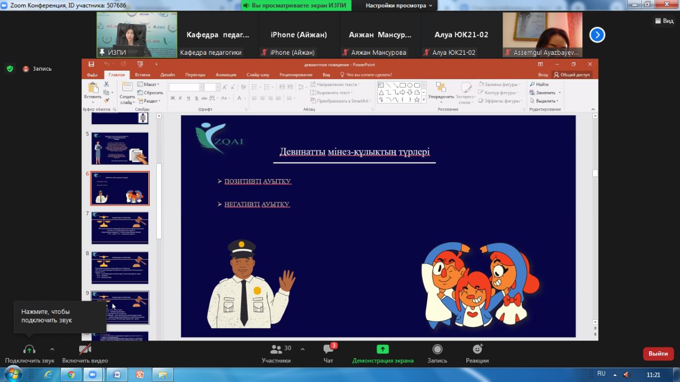This screenshot has width=680, height=382.
Task: Click the Word taskbar icon
Action: [116, 374]
